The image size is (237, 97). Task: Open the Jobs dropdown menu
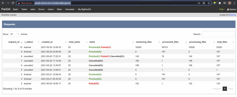[33, 9]
